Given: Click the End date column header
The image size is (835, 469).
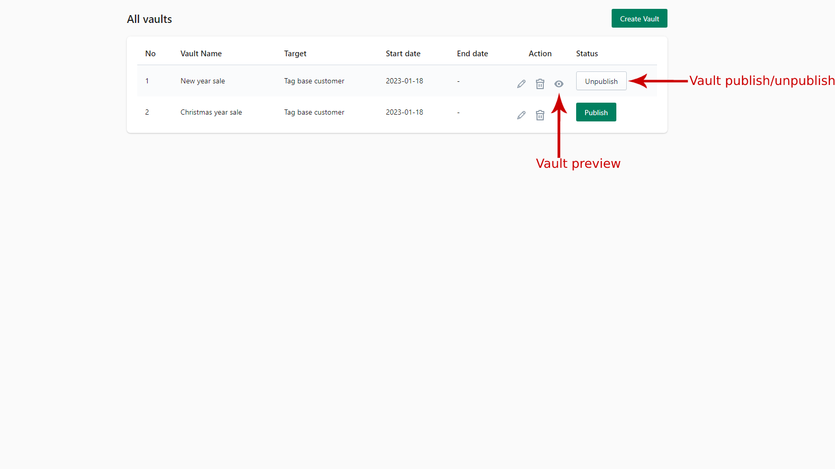Looking at the screenshot, I should point(472,54).
